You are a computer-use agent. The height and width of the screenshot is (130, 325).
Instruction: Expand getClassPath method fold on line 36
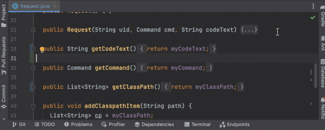[33, 87]
